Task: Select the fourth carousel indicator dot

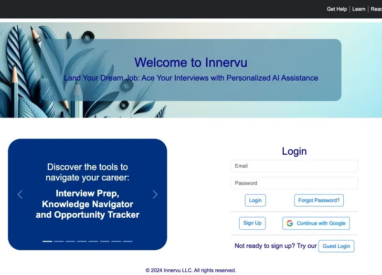Action: click(x=81, y=241)
